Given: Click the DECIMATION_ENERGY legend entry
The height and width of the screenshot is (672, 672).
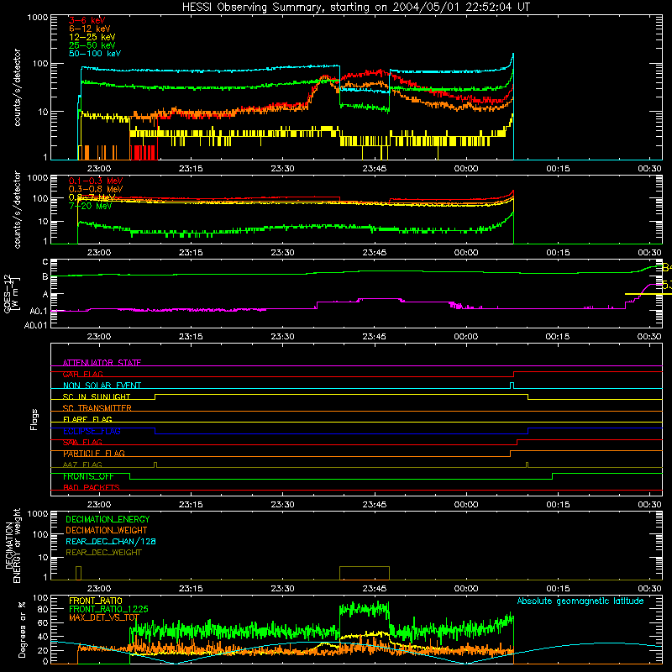Looking at the screenshot, I should click(x=108, y=519).
